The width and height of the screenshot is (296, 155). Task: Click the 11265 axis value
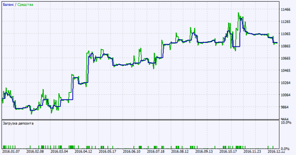coord(286,22)
